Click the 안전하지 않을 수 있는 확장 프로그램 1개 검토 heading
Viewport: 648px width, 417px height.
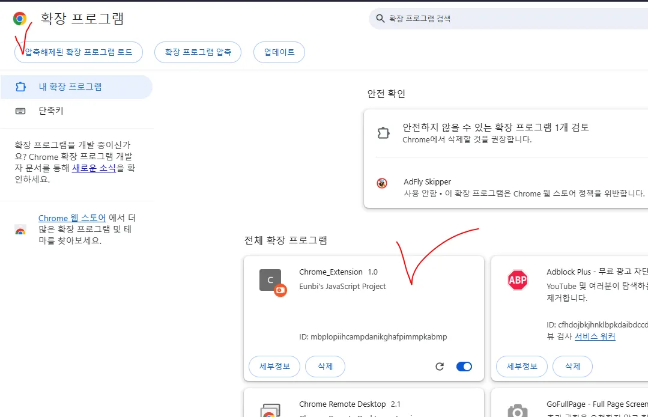[x=496, y=127]
